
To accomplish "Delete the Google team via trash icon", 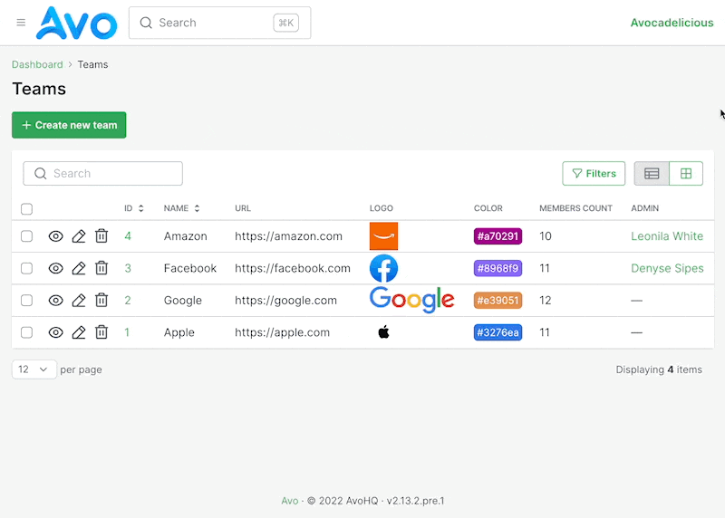I will point(101,301).
